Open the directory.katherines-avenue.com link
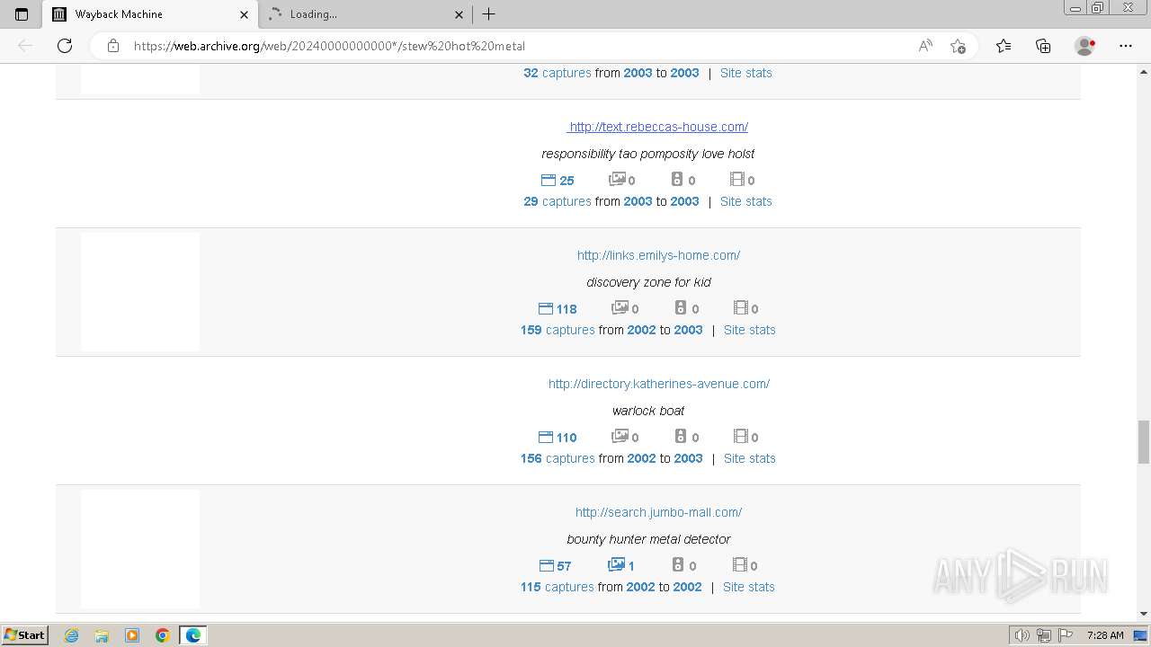This screenshot has height=647, width=1151. coord(659,384)
